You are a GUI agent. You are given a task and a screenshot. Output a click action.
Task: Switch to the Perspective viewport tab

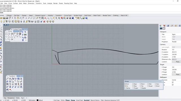pos(11,98)
